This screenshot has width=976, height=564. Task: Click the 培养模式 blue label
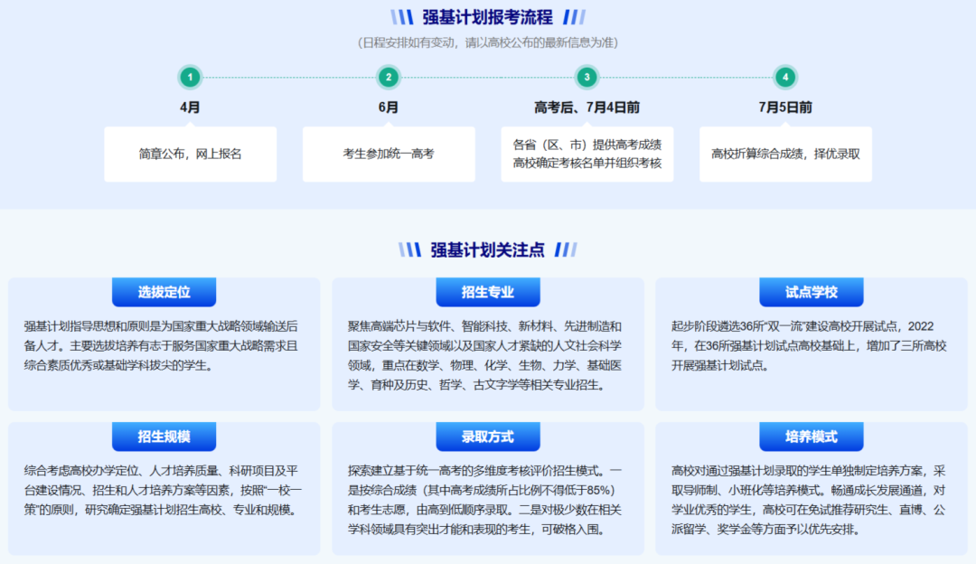click(811, 437)
